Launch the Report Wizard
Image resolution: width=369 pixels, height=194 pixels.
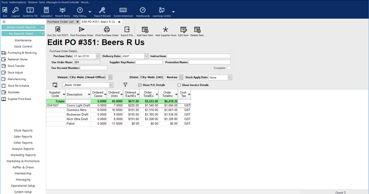coord(102,10)
